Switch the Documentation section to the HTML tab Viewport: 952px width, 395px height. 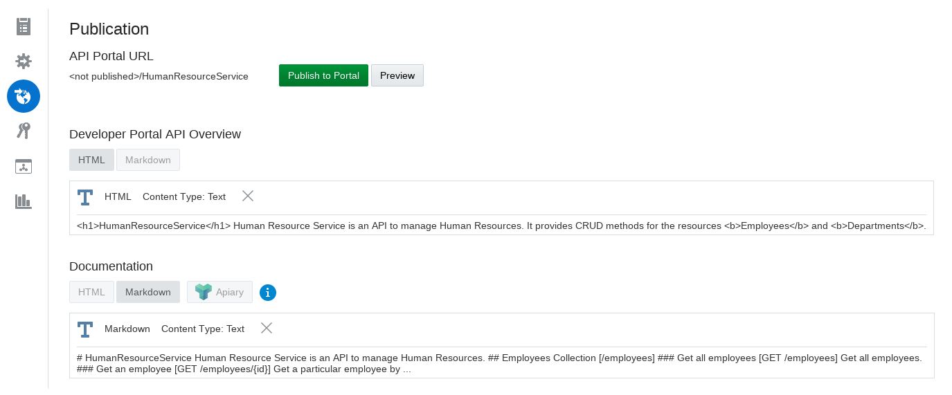click(x=91, y=292)
